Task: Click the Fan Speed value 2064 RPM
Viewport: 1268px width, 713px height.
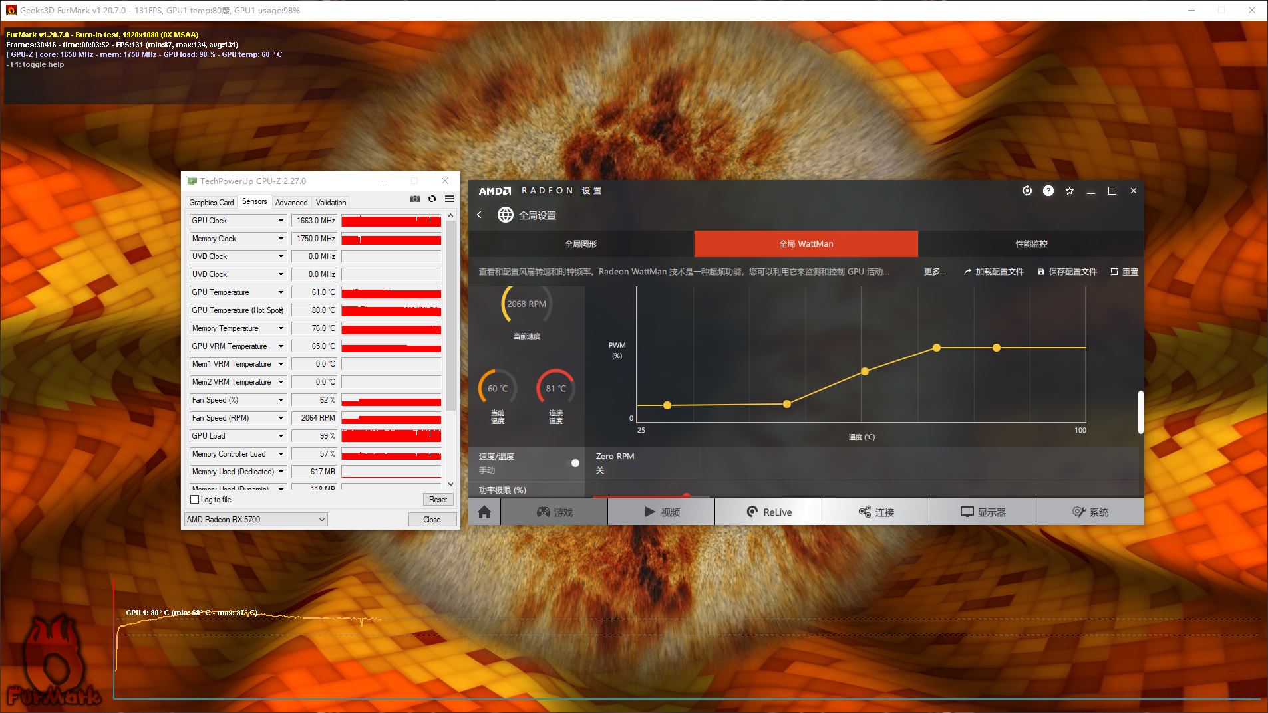Action: pos(314,418)
